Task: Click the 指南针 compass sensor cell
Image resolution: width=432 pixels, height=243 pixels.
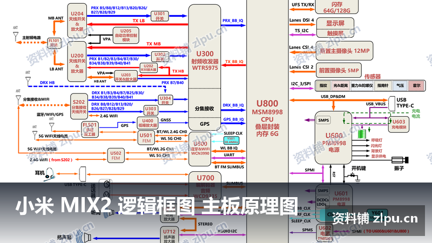Action: 383,86
